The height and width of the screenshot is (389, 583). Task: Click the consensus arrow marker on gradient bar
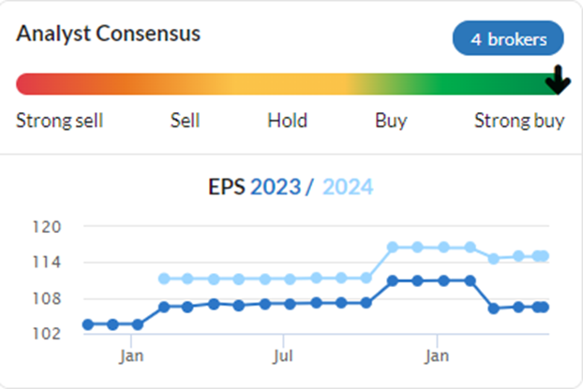(558, 79)
